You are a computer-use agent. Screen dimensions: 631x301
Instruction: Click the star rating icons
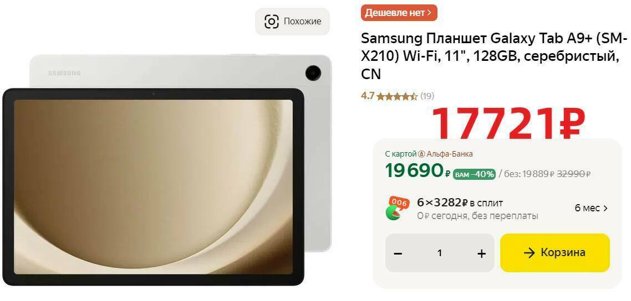[x=397, y=96]
